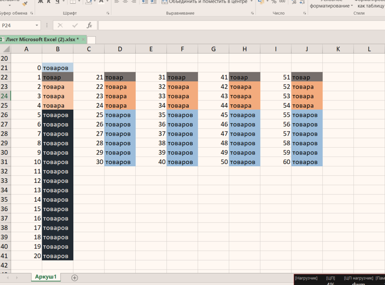Screen dimensions: 385x285
Task: Select column J header
Action: [307, 49]
